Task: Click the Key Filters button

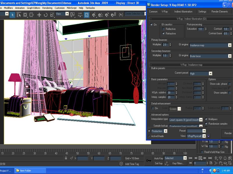Action: tap(178, 163)
